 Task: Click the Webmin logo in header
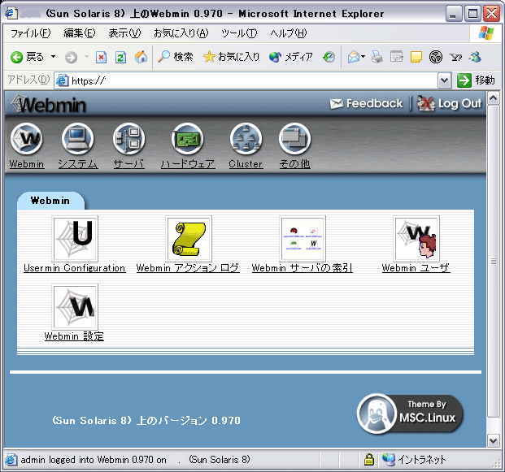point(49,104)
